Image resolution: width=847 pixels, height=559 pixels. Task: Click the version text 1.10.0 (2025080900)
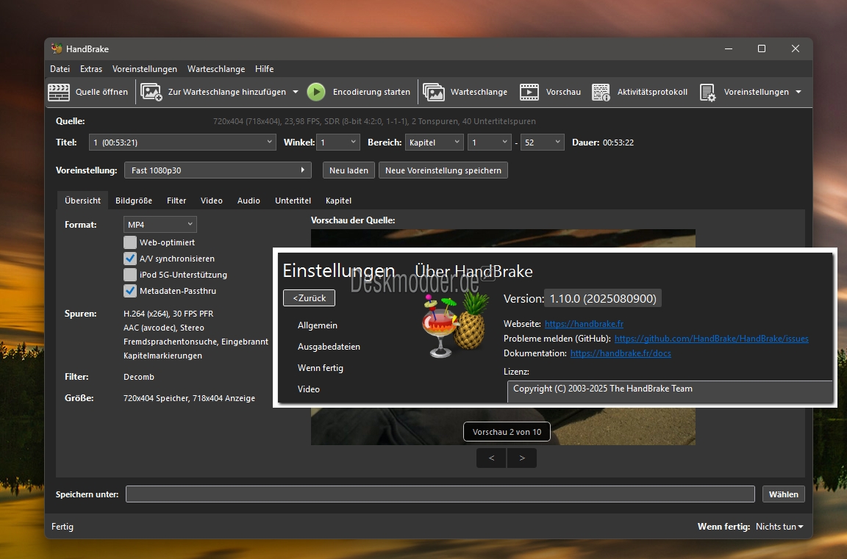point(603,298)
